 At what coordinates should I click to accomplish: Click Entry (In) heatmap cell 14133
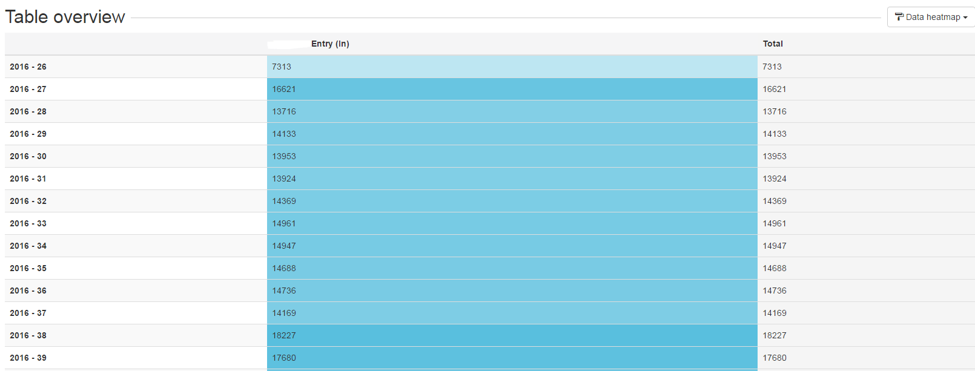512,134
